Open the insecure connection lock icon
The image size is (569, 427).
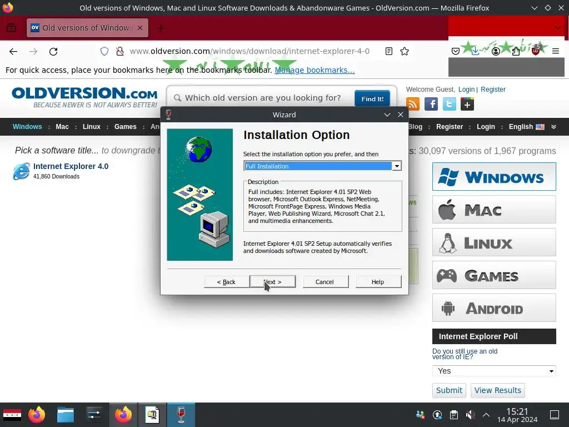click(x=120, y=51)
